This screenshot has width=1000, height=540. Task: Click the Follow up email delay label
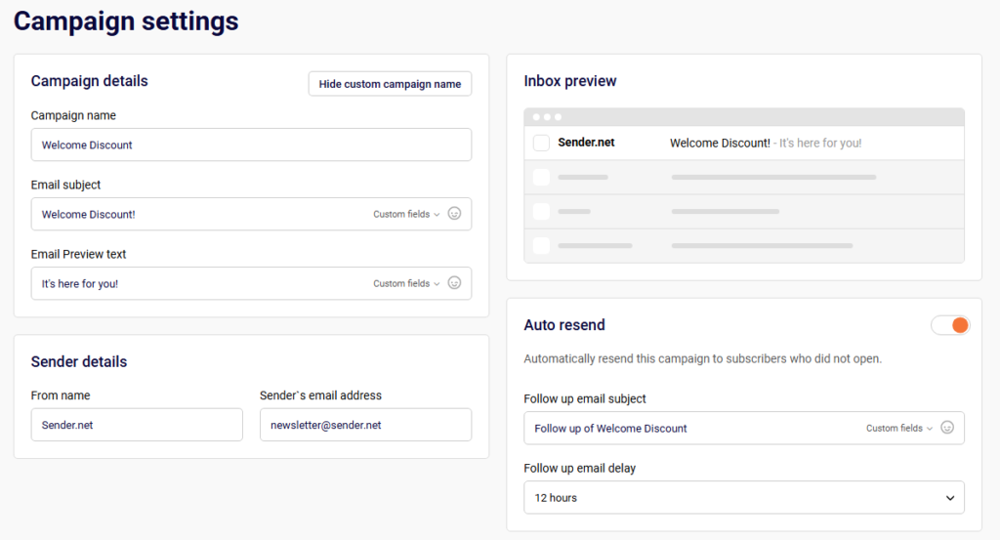tap(580, 468)
